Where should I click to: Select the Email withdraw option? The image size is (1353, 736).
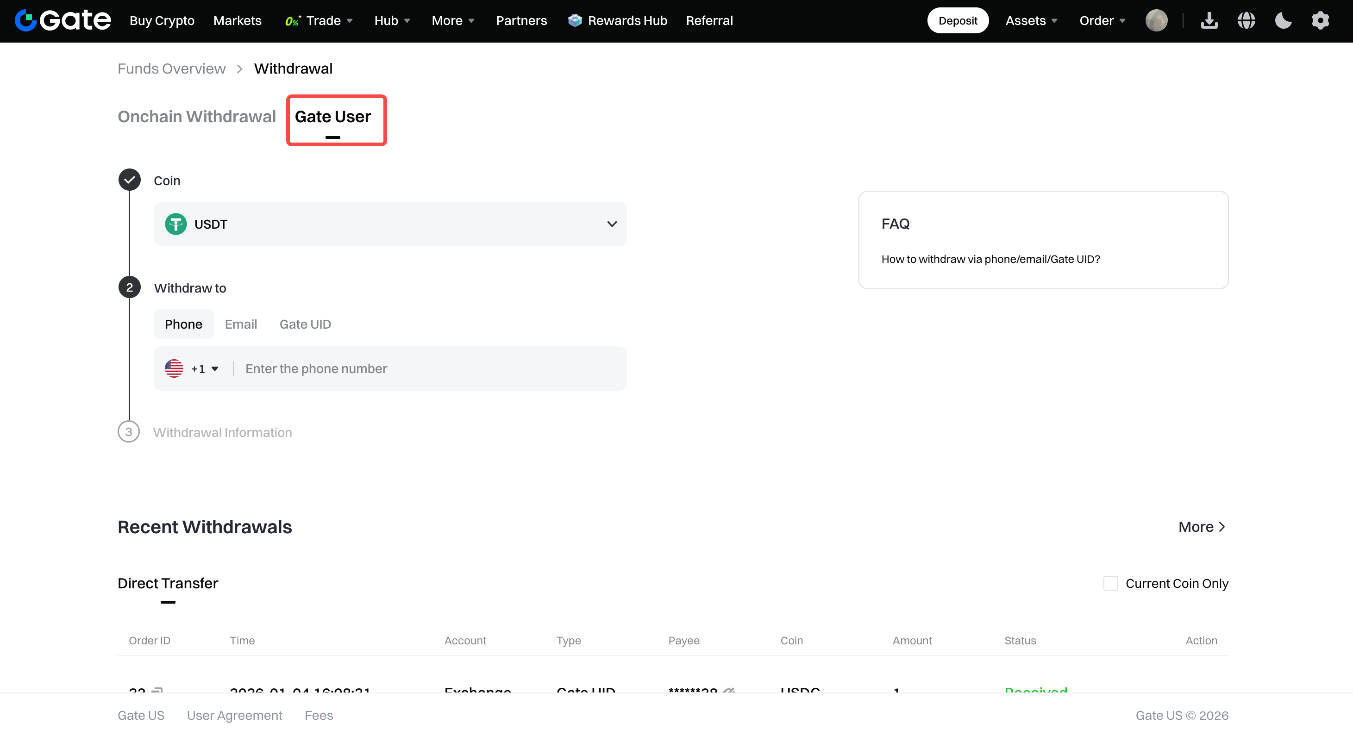pyautogui.click(x=241, y=324)
